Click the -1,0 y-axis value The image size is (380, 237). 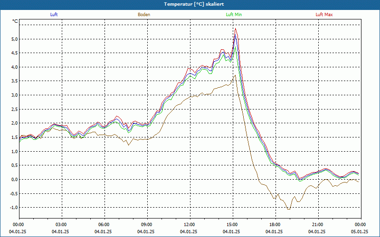[14, 208]
